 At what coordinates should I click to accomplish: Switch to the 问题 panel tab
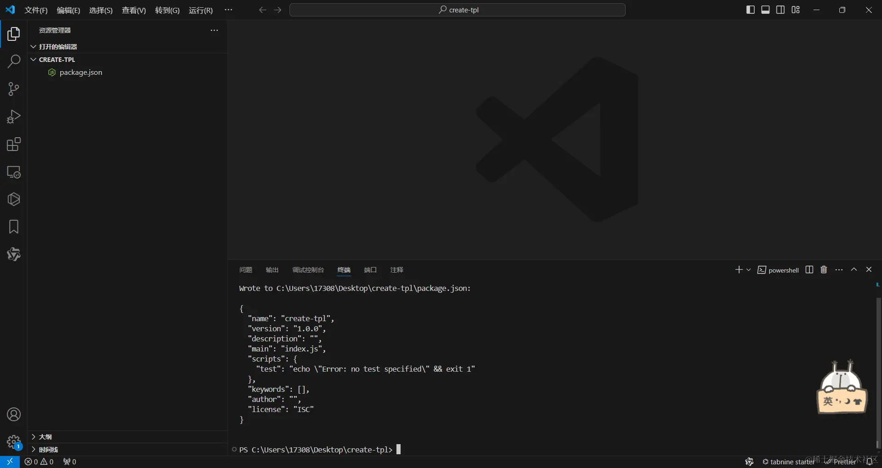point(246,270)
